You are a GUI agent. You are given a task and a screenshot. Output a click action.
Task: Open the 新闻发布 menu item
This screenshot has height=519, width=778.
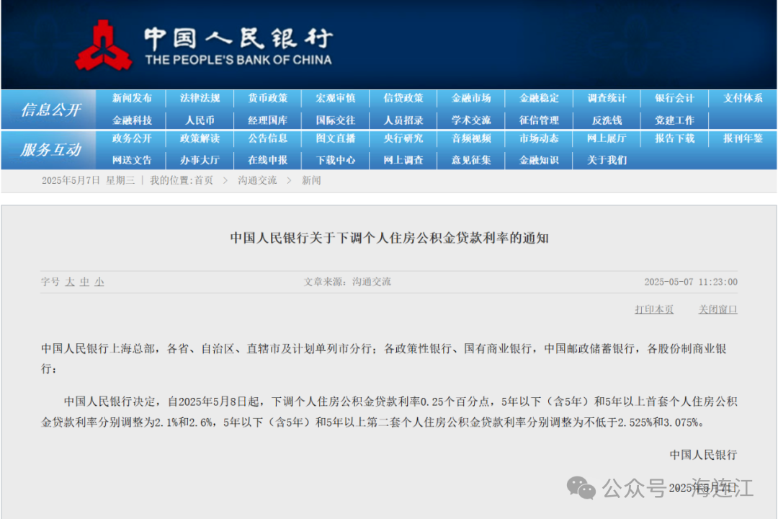132,98
